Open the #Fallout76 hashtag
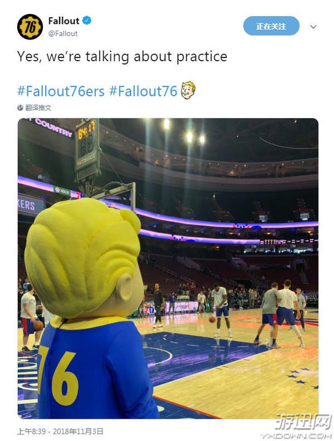Viewport: 334px width, 441px height. [x=143, y=91]
